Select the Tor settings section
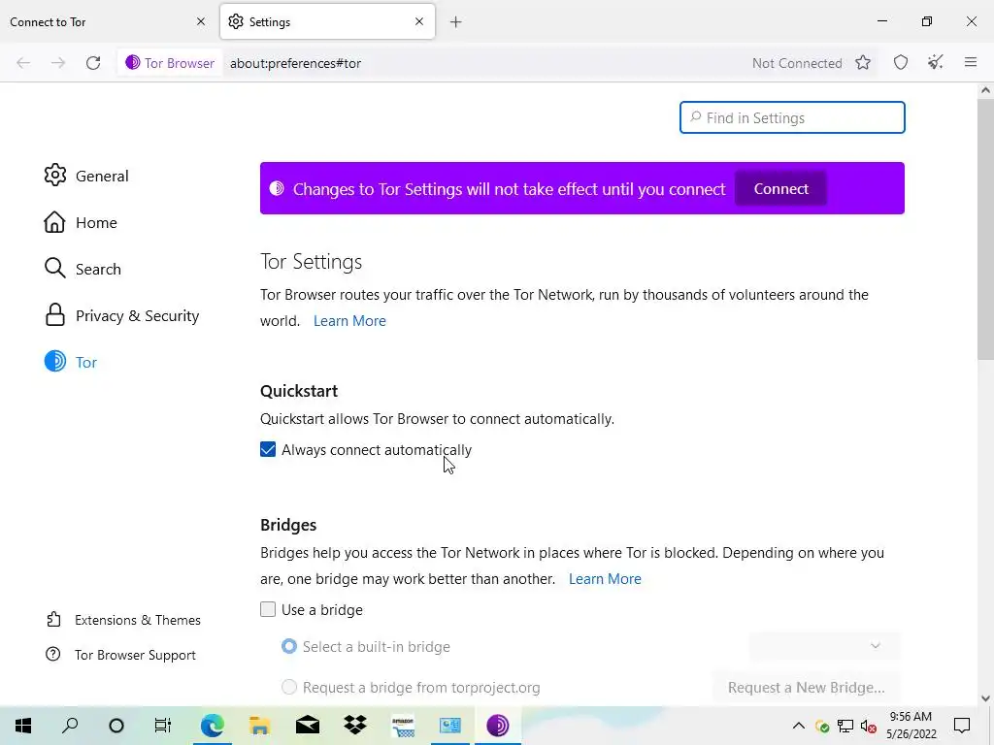This screenshot has width=994, height=745. point(70,362)
